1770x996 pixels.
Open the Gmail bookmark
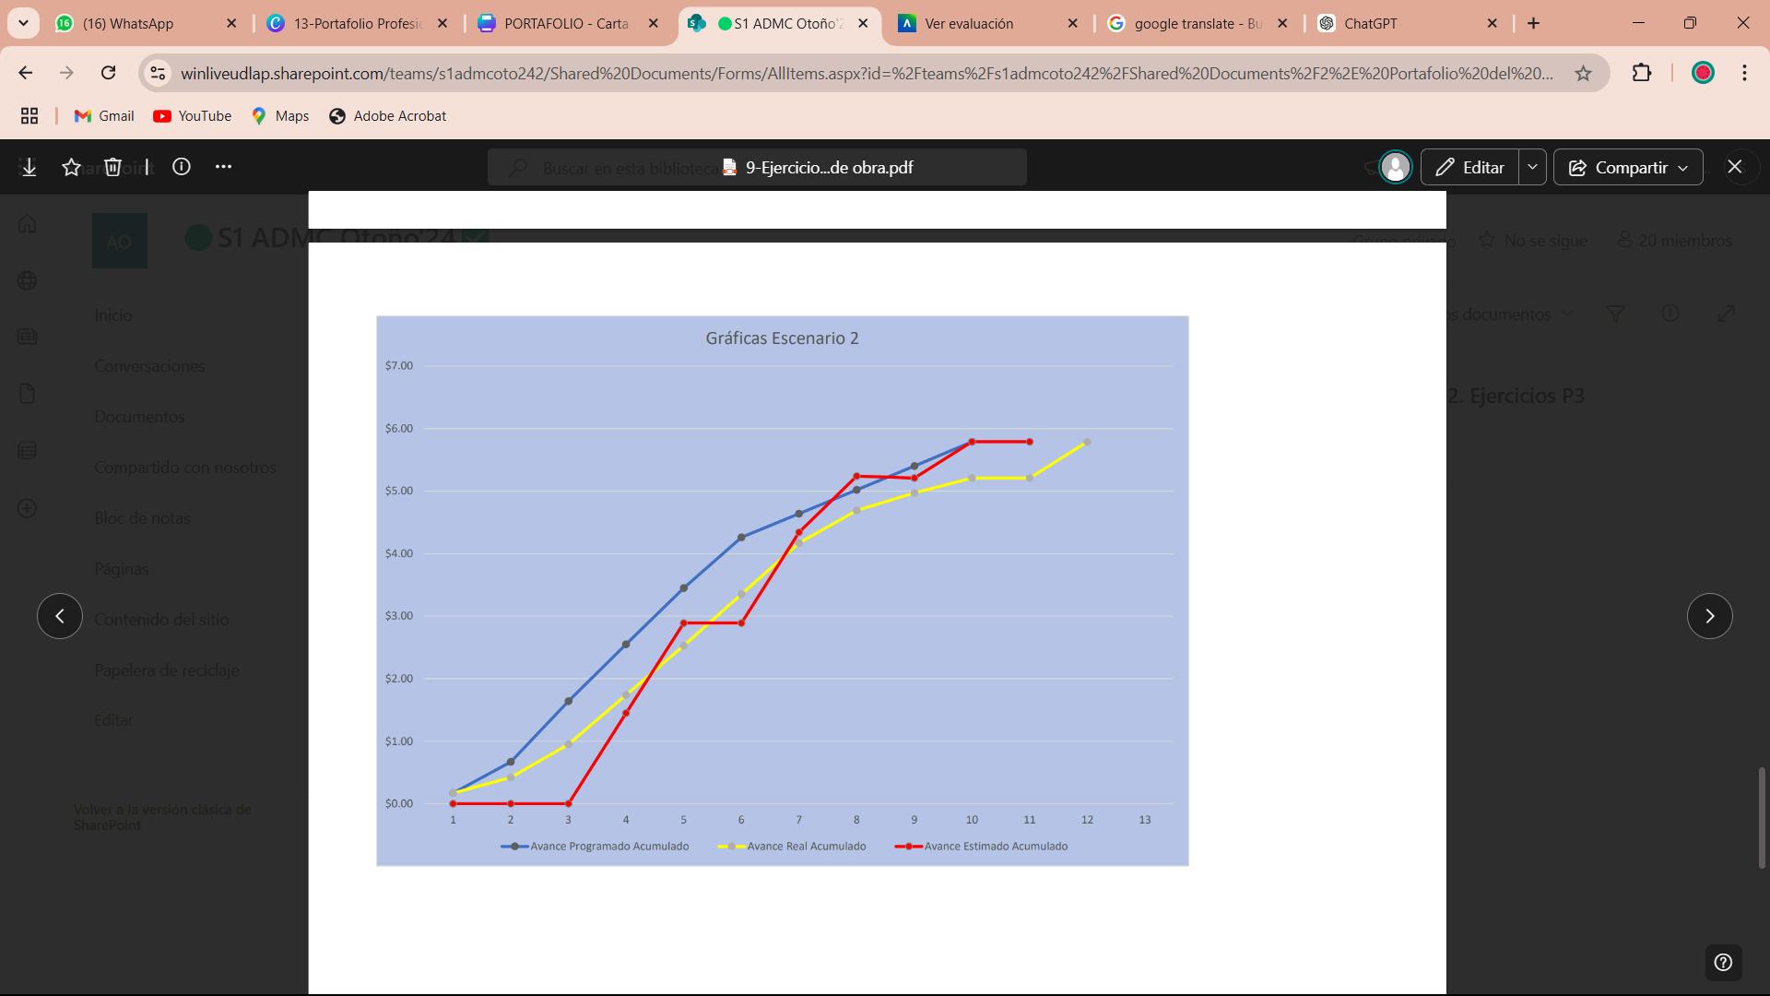click(x=104, y=115)
